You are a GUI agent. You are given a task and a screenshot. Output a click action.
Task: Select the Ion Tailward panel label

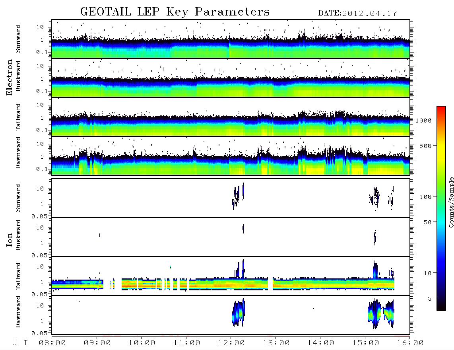coord(18,276)
